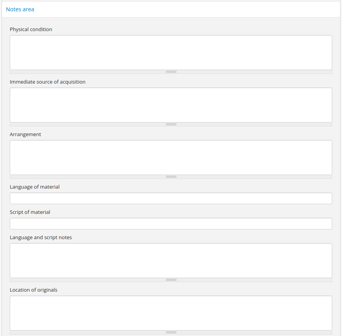Click the Immediate source of acquisition label
This screenshot has height=336, width=342.
click(x=48, y=82)
